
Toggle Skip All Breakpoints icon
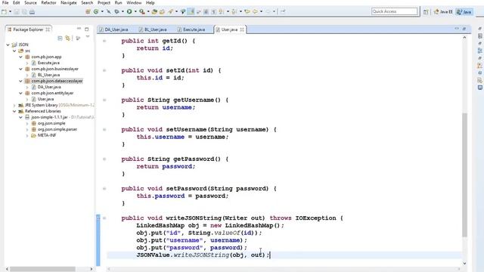pos(109,12)
